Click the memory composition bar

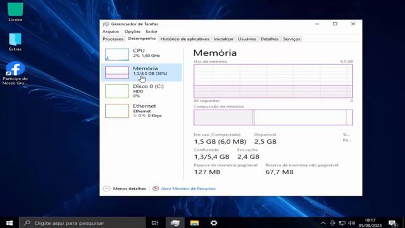(x=273, y=117)
